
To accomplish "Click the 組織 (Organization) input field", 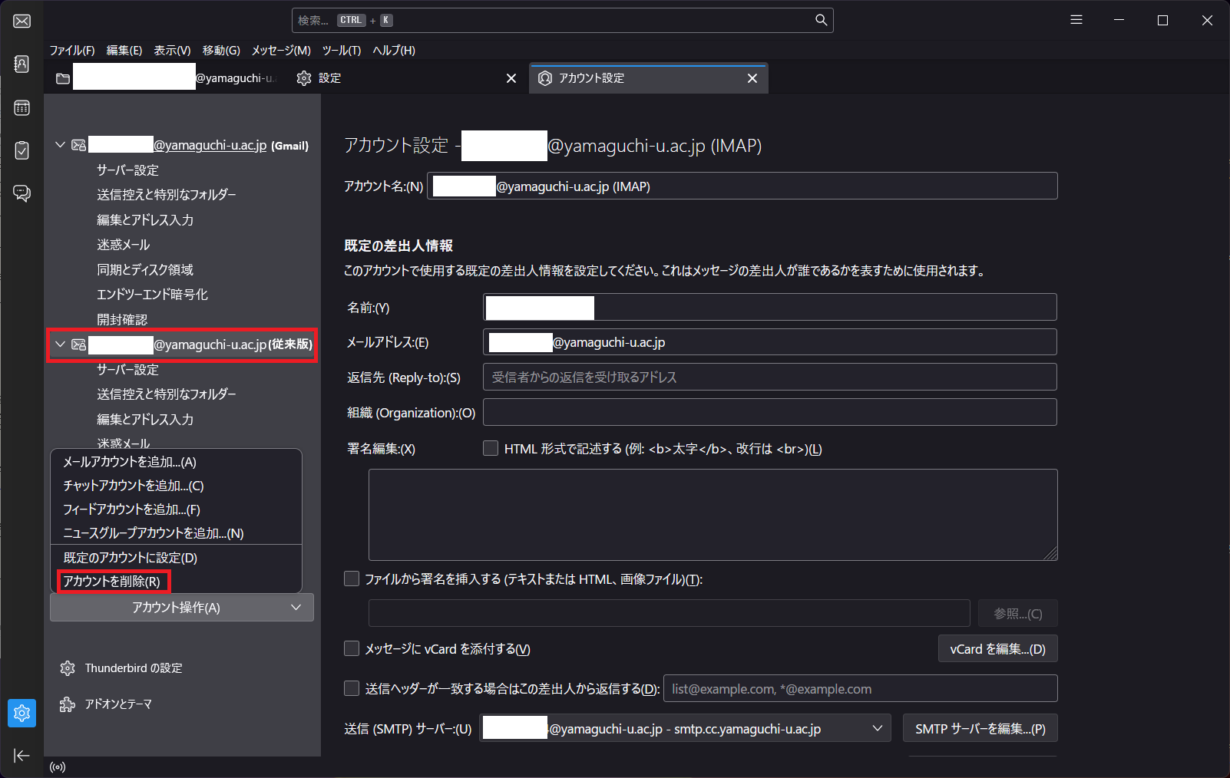I will (x=770, y=412).
